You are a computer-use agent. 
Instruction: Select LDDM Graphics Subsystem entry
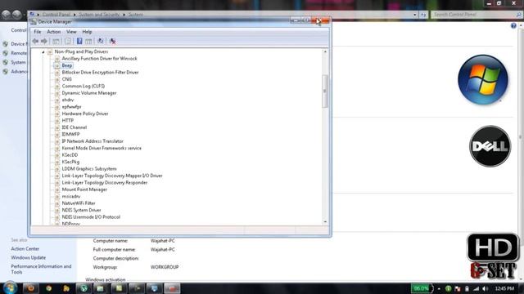pyautogui.click(x=89, y=169)
